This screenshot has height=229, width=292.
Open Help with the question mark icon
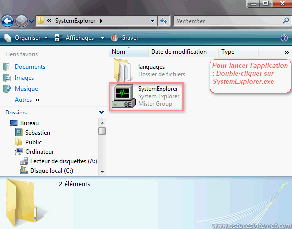(x=284, y=38)
